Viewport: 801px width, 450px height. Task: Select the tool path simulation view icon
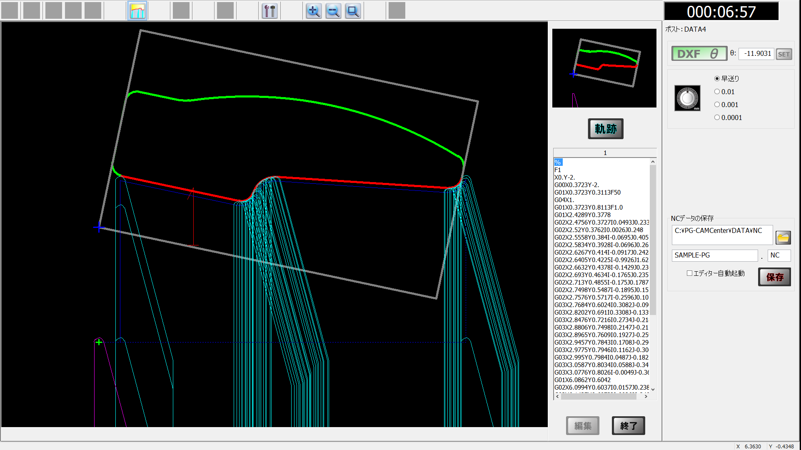pos(137,11)
